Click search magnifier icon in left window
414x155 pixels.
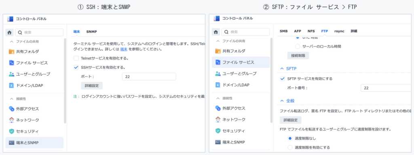[x=20, y=33]
